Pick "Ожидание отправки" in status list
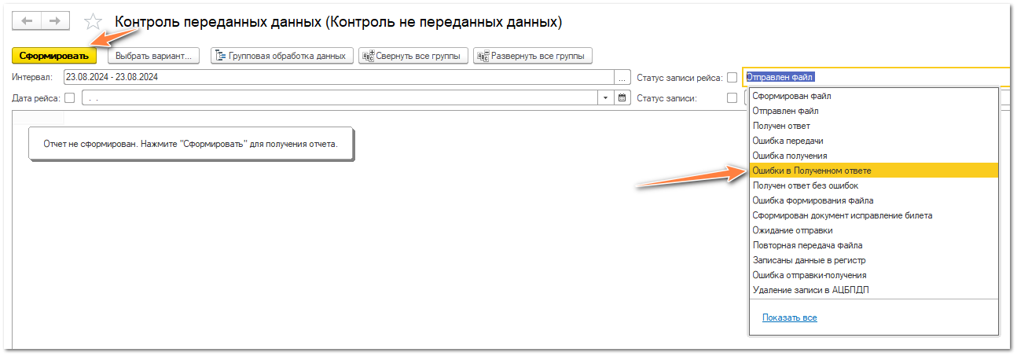This screenshot has width=1017, height=356. (x=792, y=230)
